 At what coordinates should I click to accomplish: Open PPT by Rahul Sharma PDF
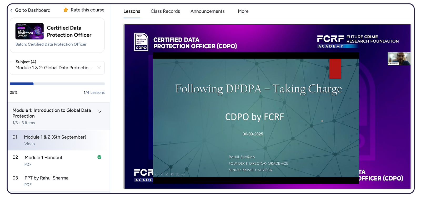[x=46, y=178]
